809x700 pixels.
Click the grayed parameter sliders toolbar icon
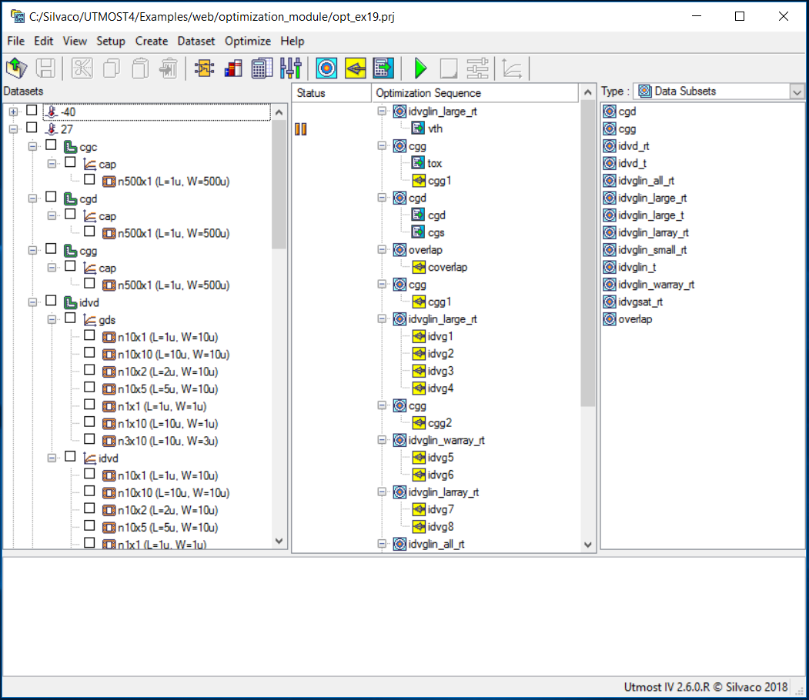click(478, 68)
